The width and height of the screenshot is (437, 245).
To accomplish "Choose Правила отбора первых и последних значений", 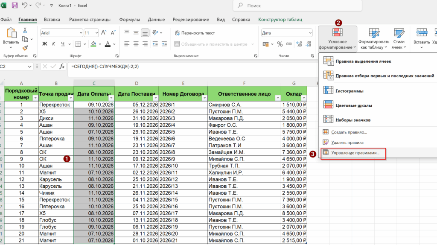I will pyautogui.click(x=377, y=76).
